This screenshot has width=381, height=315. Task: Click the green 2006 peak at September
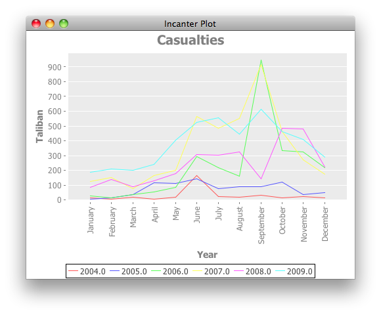point(261,60)
